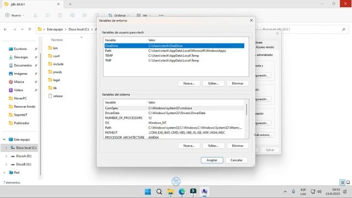
Task: Select user Path variable row
Action: point(174,51)
